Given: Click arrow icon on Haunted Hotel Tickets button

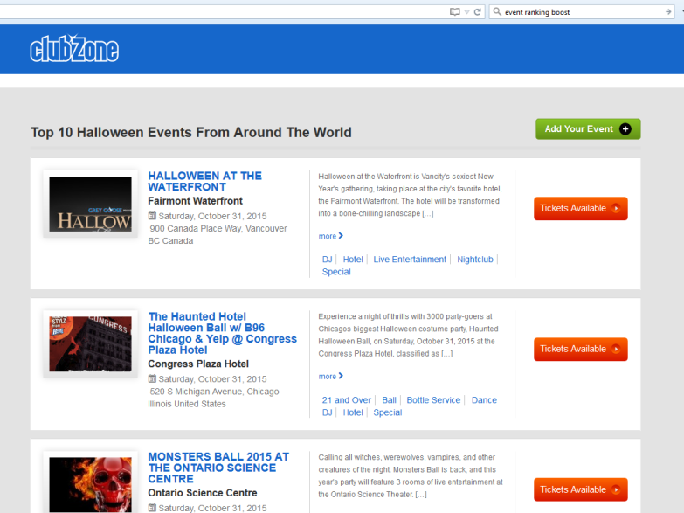Looking at the screenshot, I should point(616,349).
